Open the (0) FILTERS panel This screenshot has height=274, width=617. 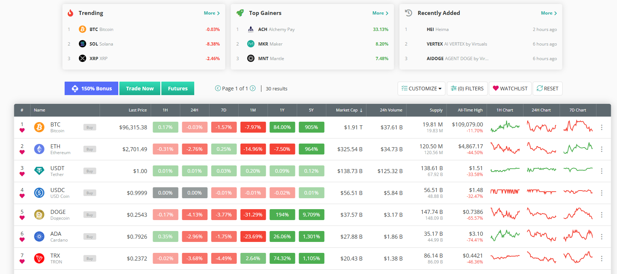467,89
